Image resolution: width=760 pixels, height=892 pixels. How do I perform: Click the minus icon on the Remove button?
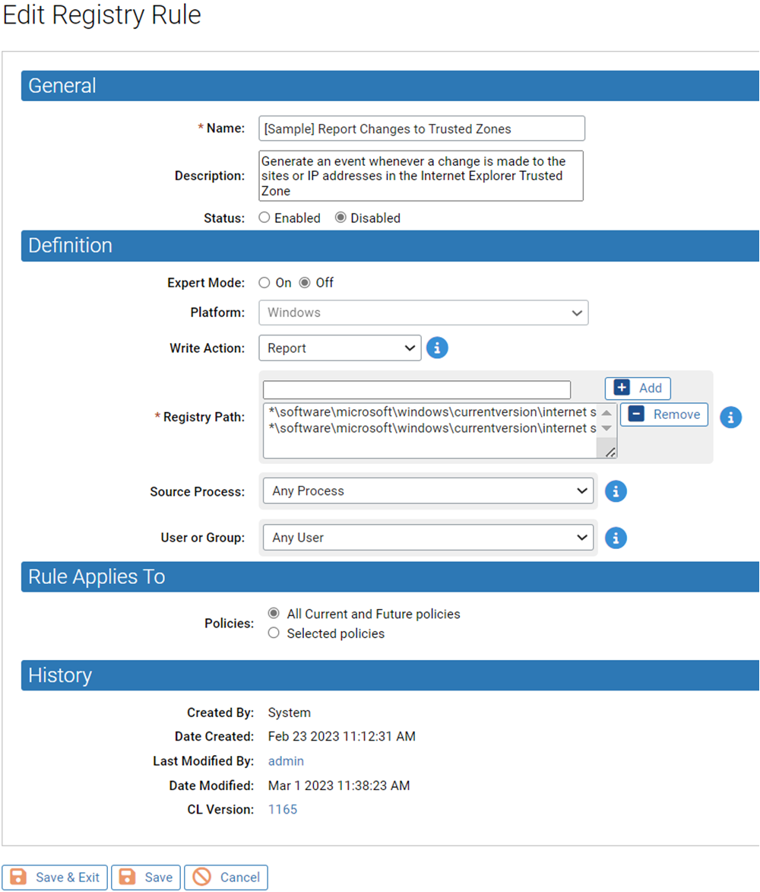click(638, 414)
